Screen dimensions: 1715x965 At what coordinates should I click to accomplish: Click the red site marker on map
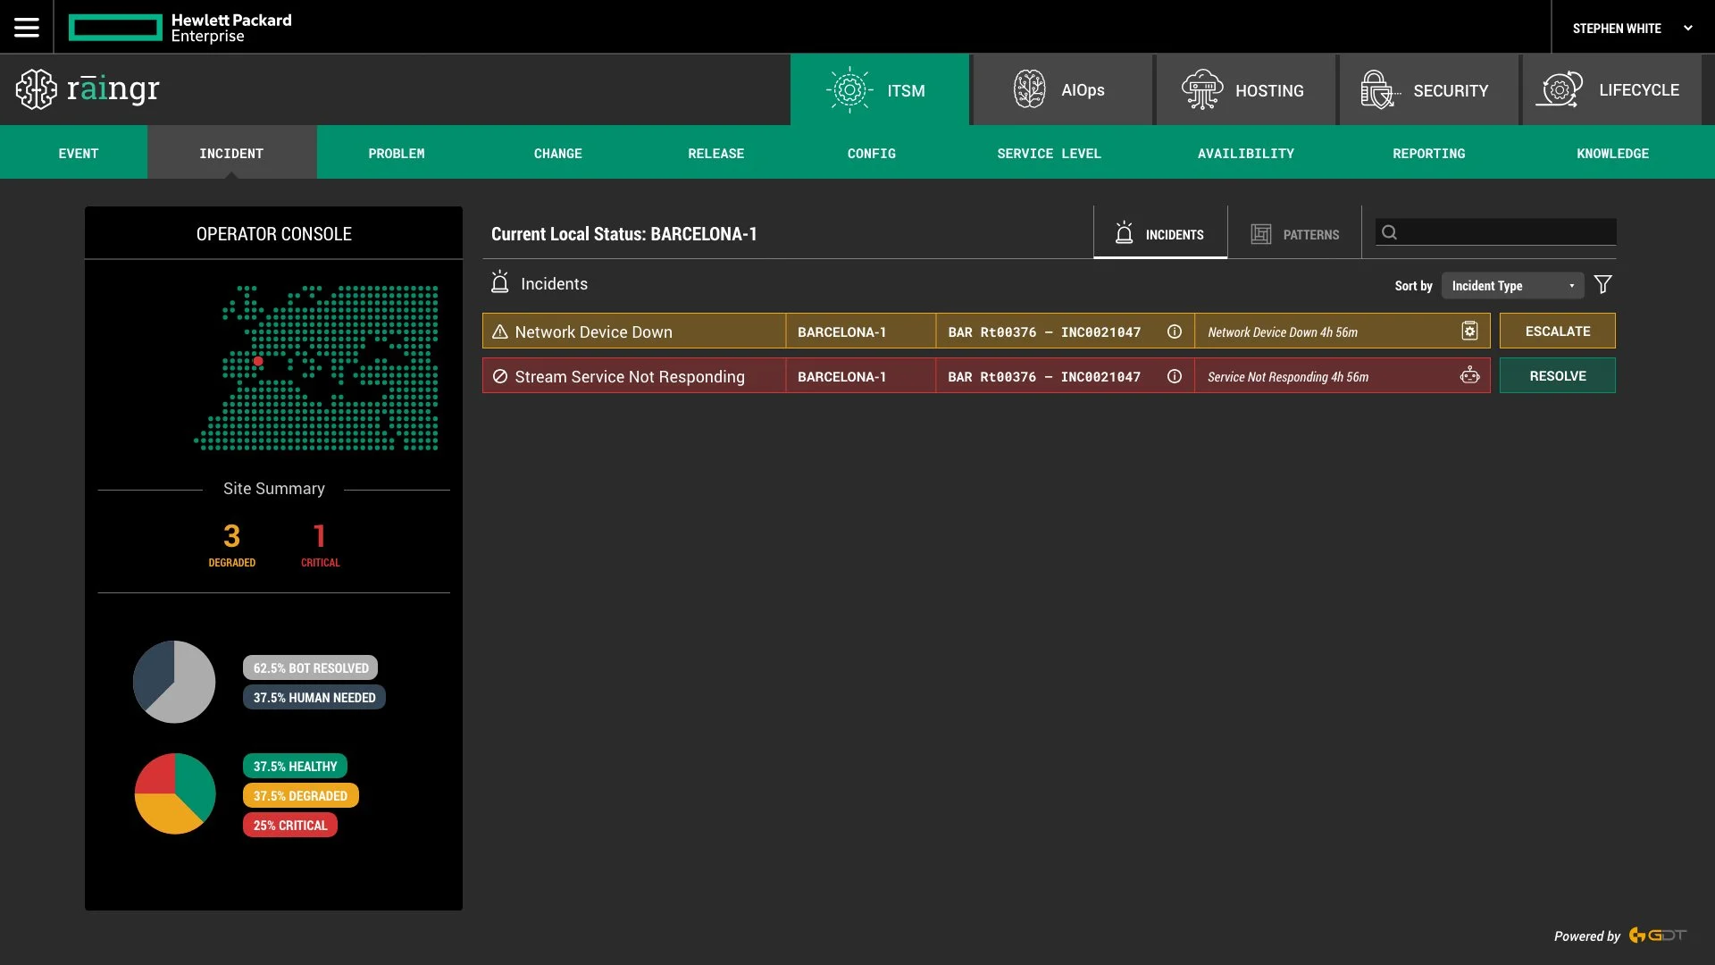pyautogui.click(x=258, y=362)
